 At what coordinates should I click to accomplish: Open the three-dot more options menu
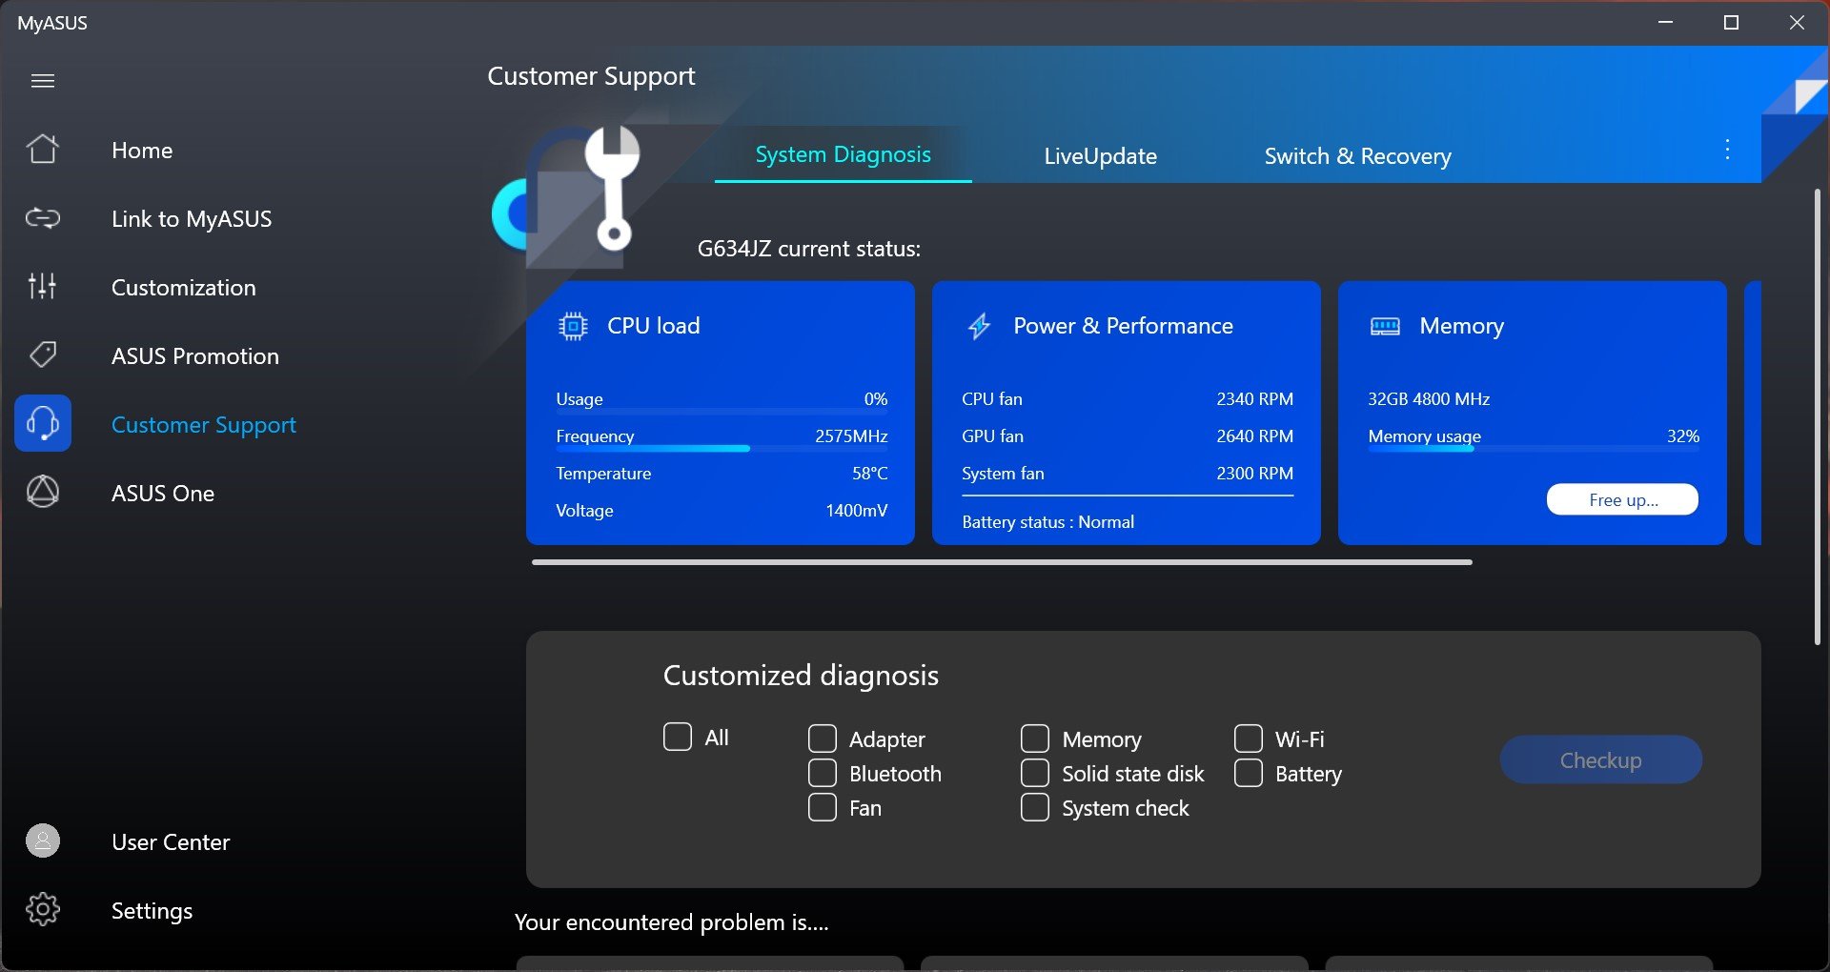[1727, 150]
